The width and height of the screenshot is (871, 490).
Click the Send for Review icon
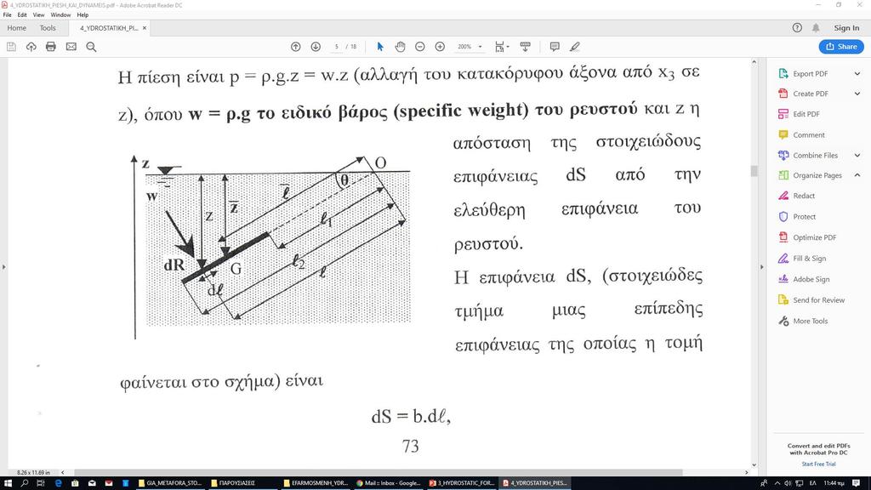[783, 300]
